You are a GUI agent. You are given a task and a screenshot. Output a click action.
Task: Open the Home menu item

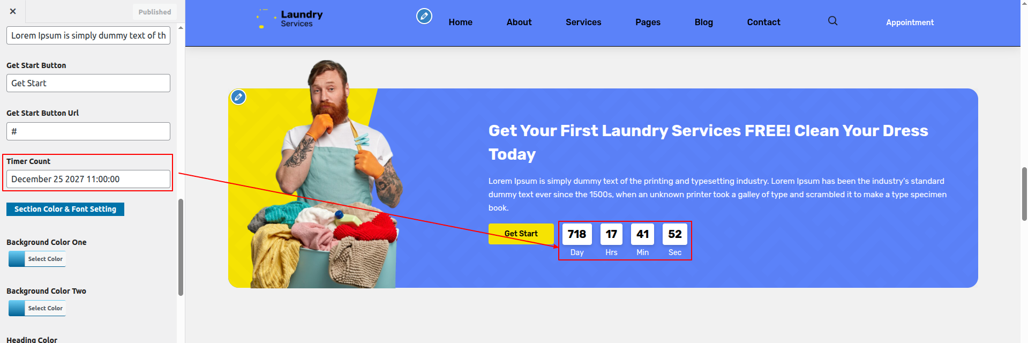[461, 22]
